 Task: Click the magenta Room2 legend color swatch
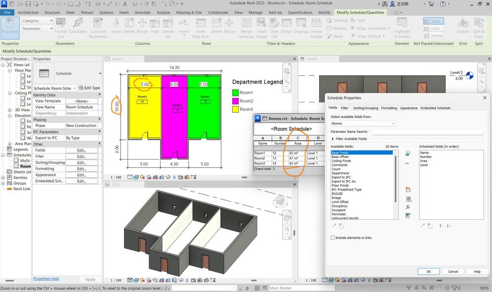pyautogui.click(x=235, y=101)
